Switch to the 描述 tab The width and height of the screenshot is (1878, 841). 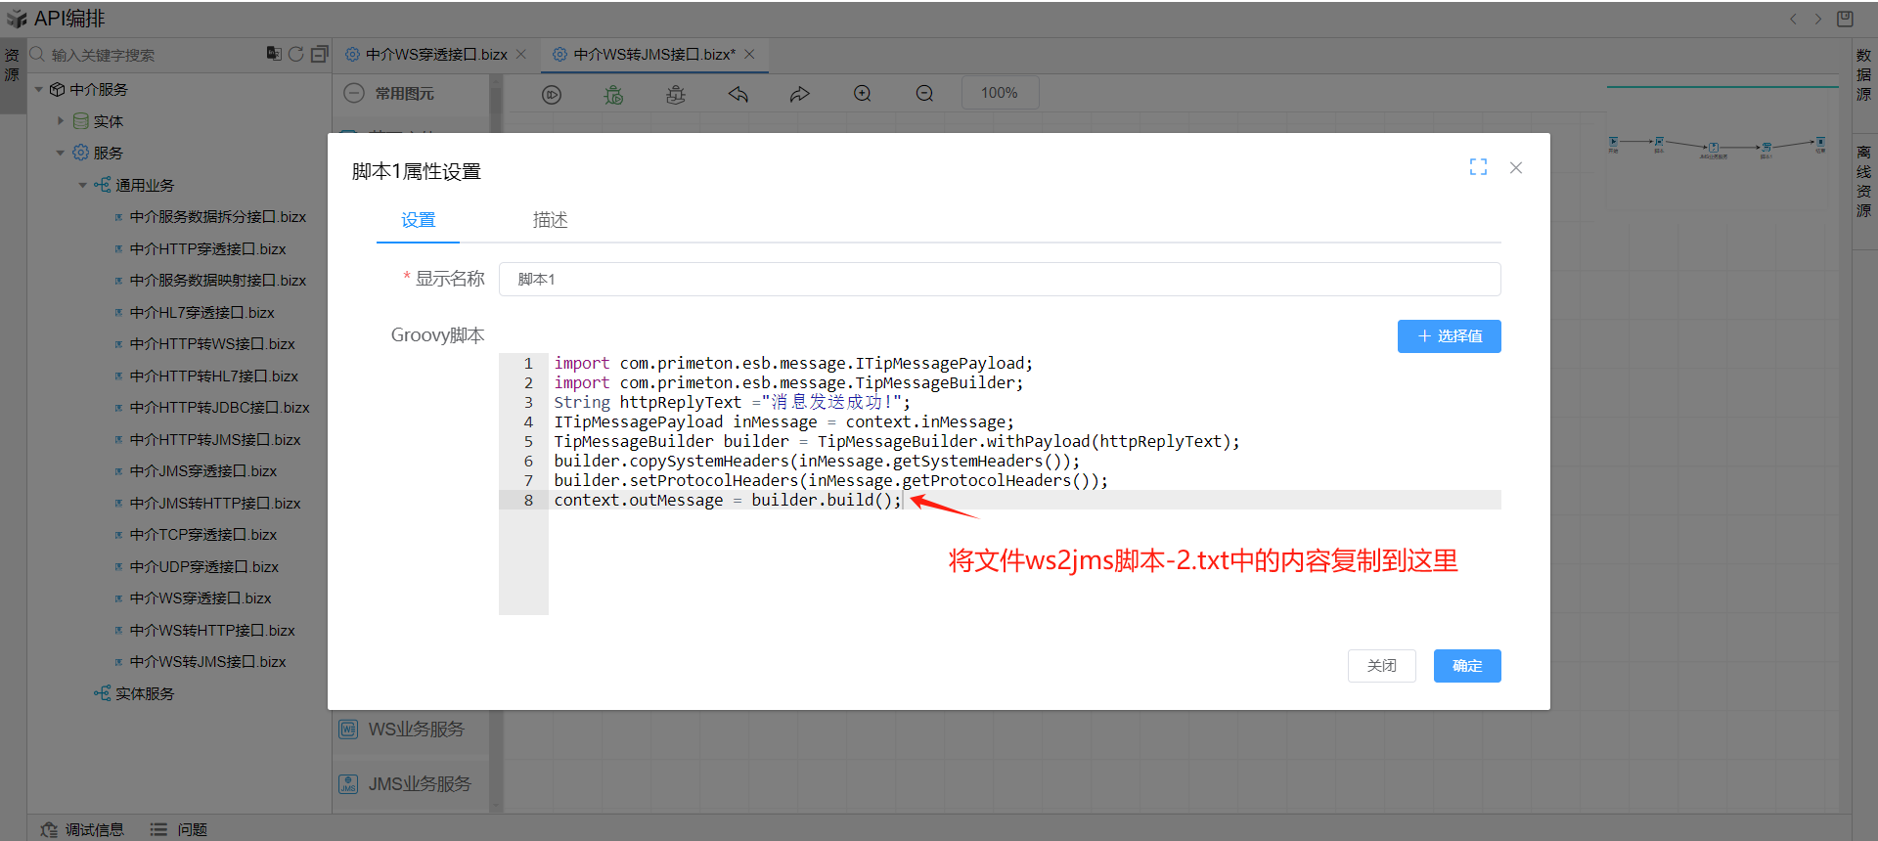click(x=550, y=220)
